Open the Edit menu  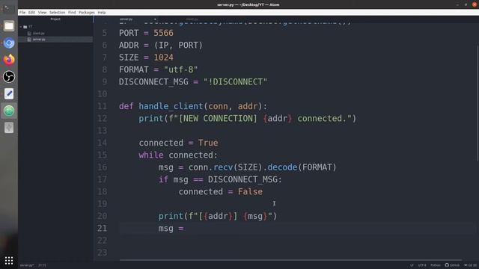(x=31, y=13)
